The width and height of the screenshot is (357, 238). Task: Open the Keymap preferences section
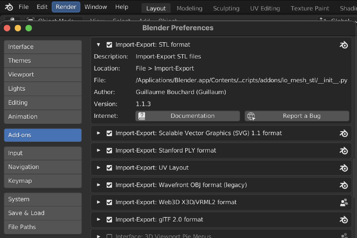pos(43,181)
